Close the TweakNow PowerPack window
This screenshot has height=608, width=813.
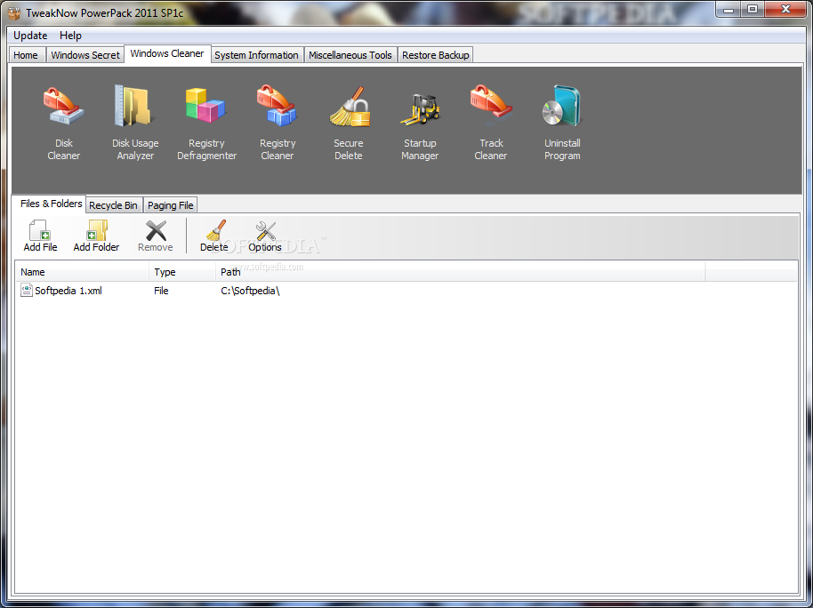[x=785, y=9]
